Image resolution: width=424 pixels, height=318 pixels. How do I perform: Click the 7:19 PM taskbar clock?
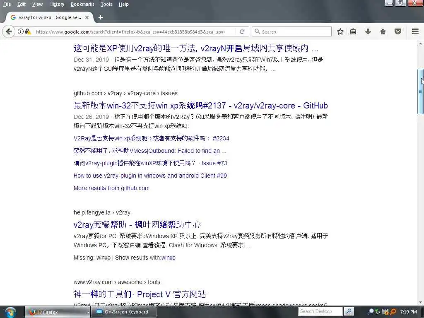(408, 312)
